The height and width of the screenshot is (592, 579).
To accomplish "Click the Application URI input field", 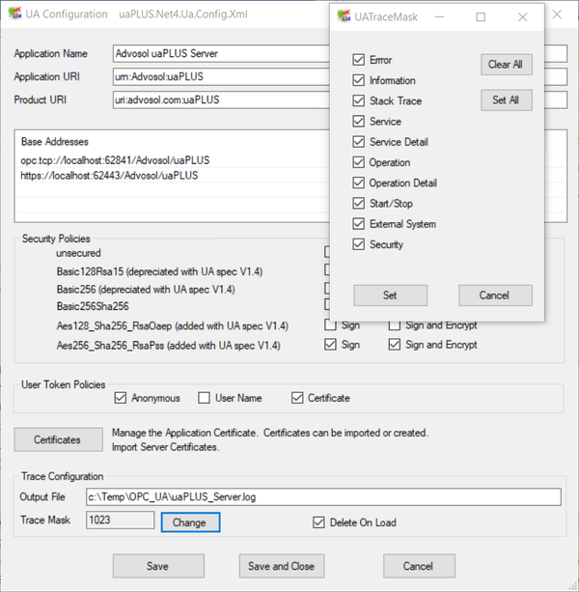I will point(221,76).
